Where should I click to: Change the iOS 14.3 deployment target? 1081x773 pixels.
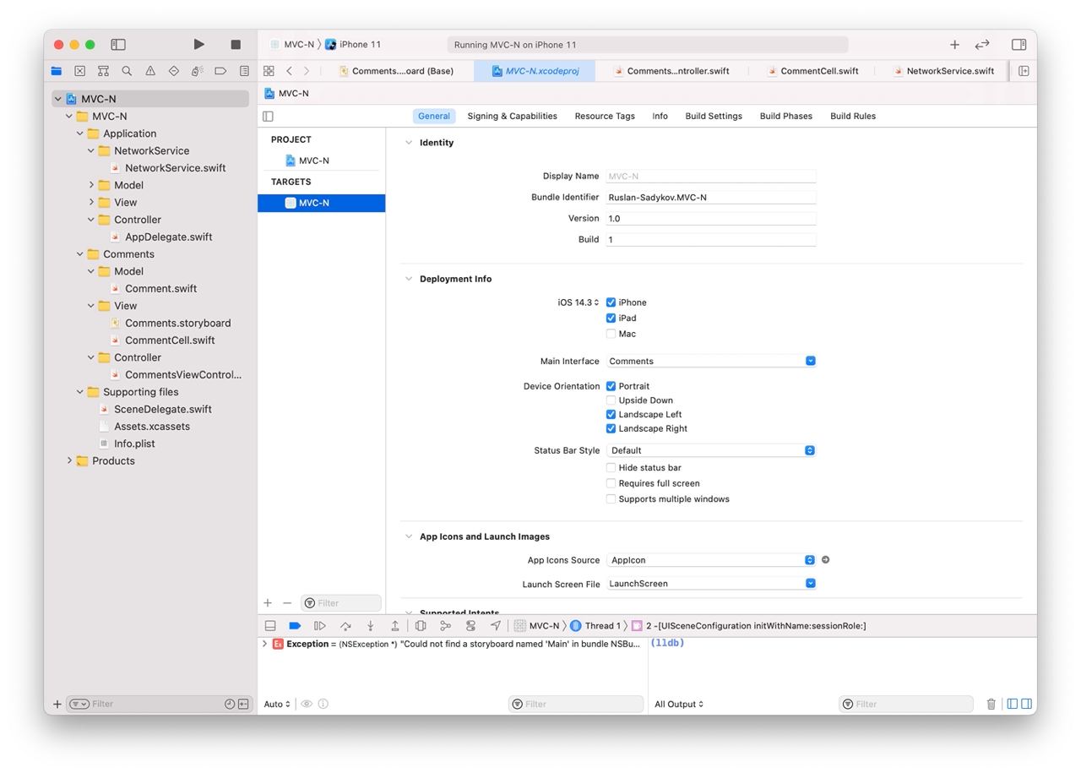click(x=579, y=302)
